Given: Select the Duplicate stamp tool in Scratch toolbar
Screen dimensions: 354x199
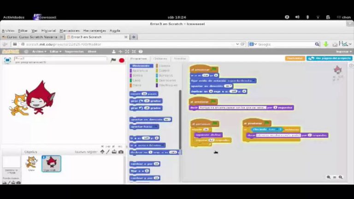Looking at the screenshot, I should [114, 52].
